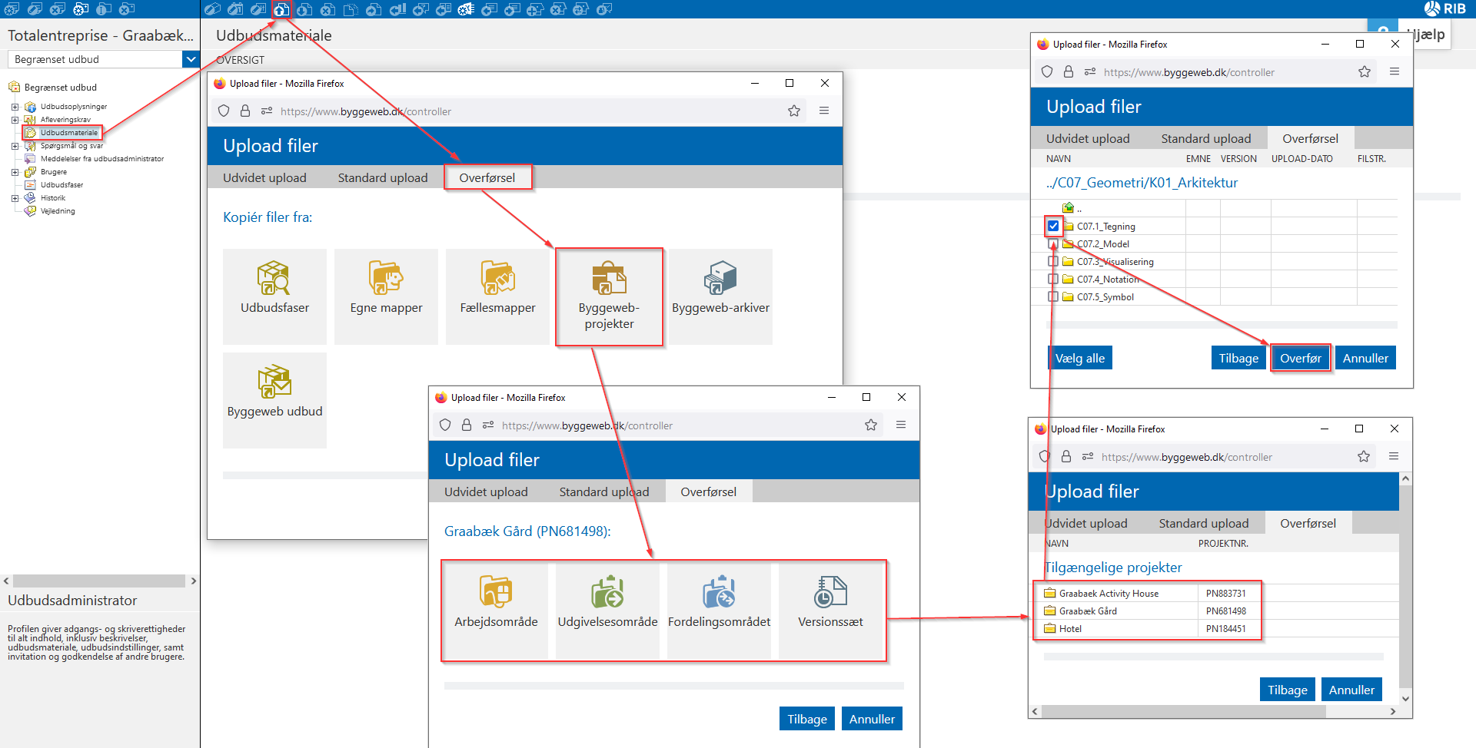
Task: Expand Brugere tree node
Action: coord(15,172)
